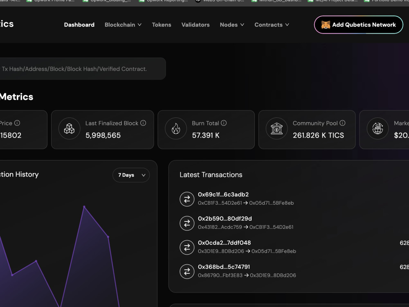Open info tooltip for Community Pool

coord(342,123)
